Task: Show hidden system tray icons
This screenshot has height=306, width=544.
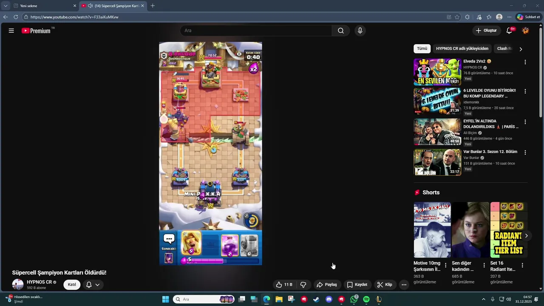Action: click(484, 299)
